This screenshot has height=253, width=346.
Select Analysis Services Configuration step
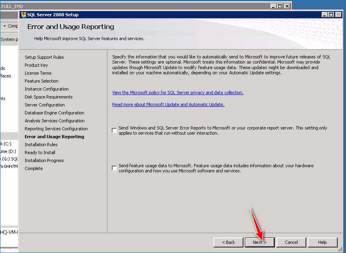54,121
